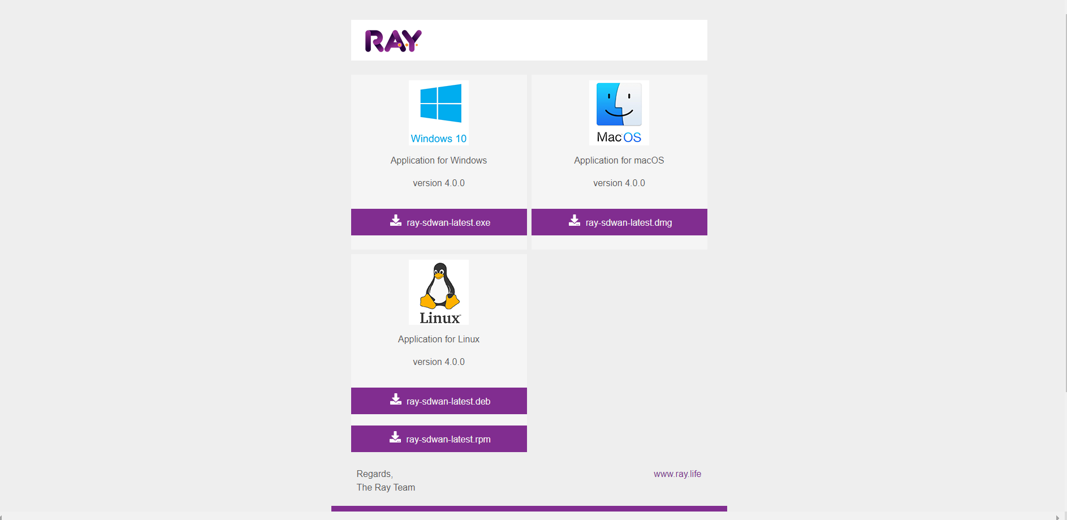Click "version 4.0.0" under Application for Linux
This screenshot has height=520, width=1067.
(439, 362)
